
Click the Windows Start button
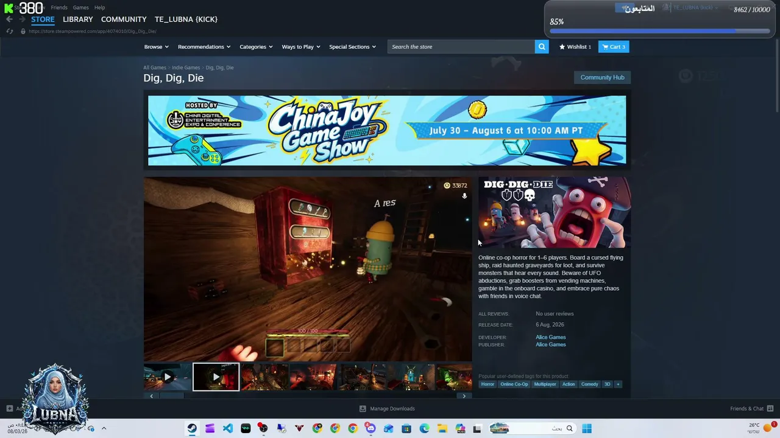[587, 428]
